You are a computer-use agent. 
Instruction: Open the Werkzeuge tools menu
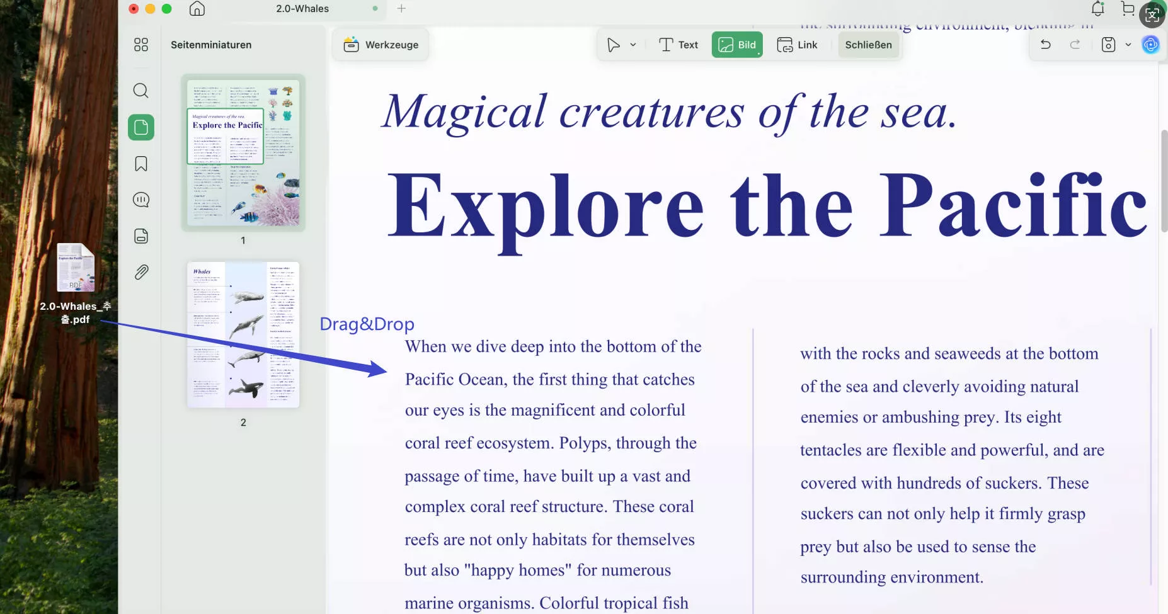click(381, 45)
